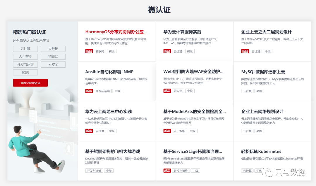
Task: Select the 云计算 category filter
Action: [25, 49]
